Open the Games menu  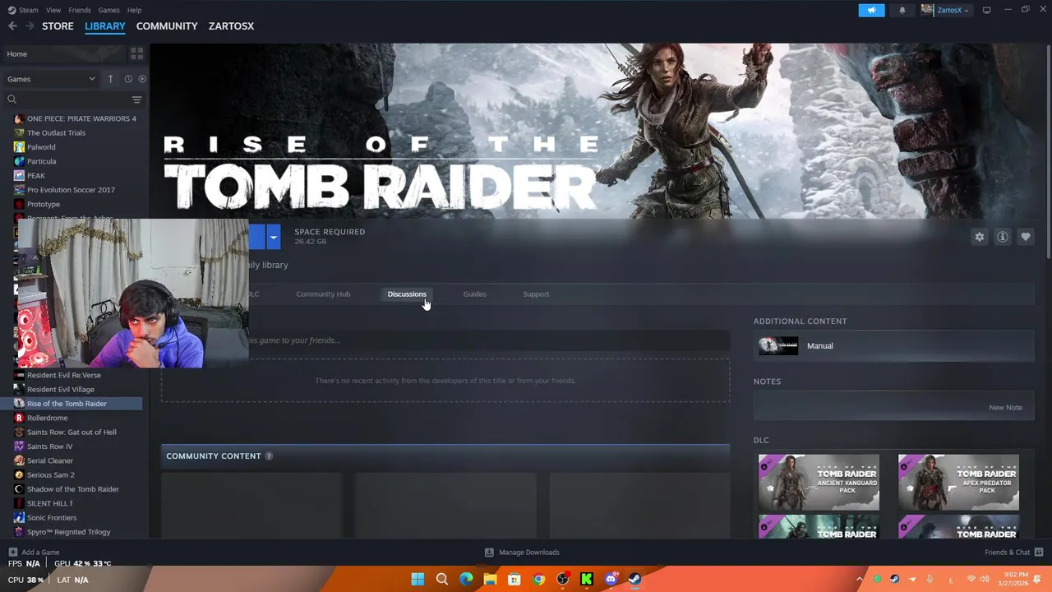pyautogui.click(x=108, y=10)
